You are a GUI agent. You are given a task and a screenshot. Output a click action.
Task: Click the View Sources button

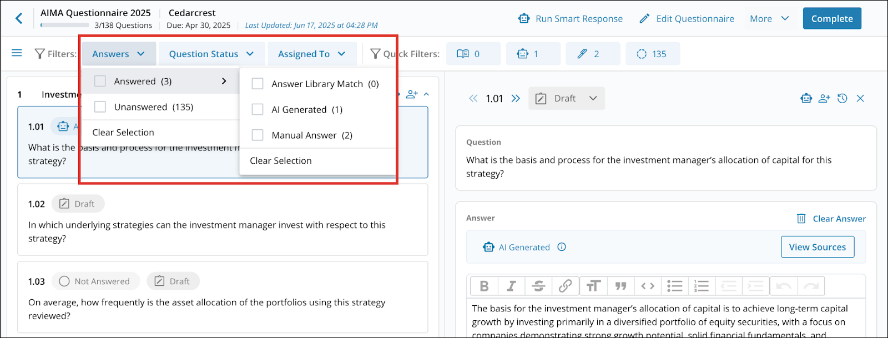pos(818,247)
